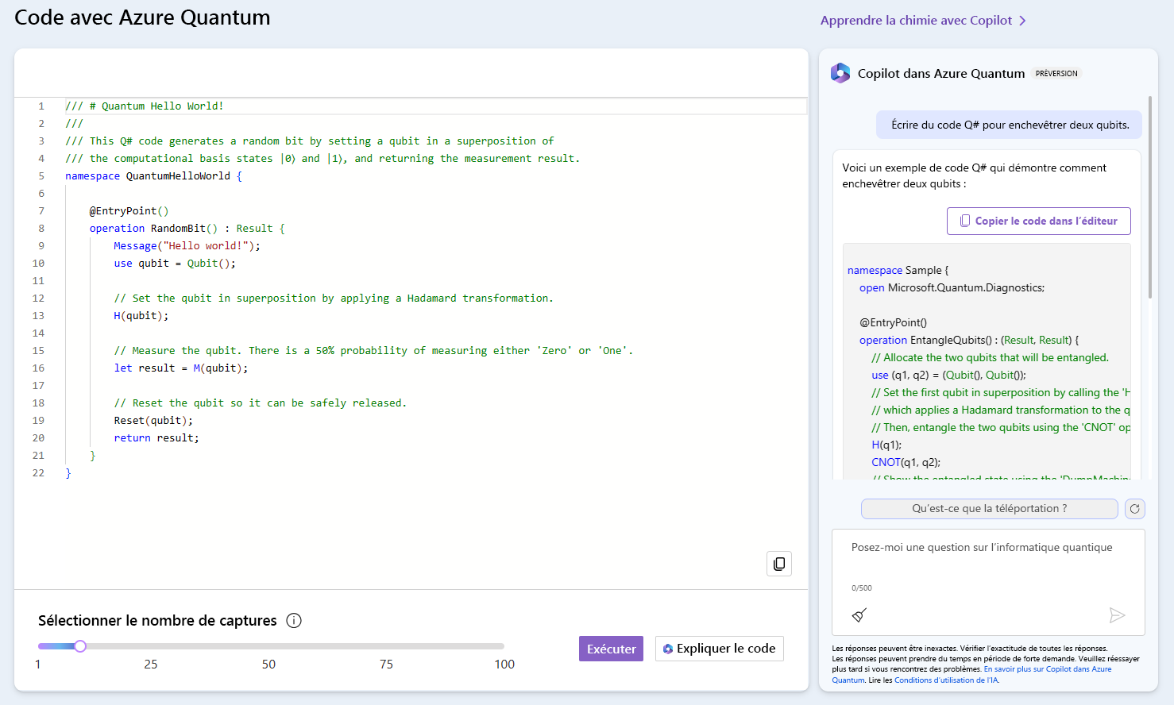Click the 0/500 character counter
Screen dimensions: 1174x705
tap(862, 588)
